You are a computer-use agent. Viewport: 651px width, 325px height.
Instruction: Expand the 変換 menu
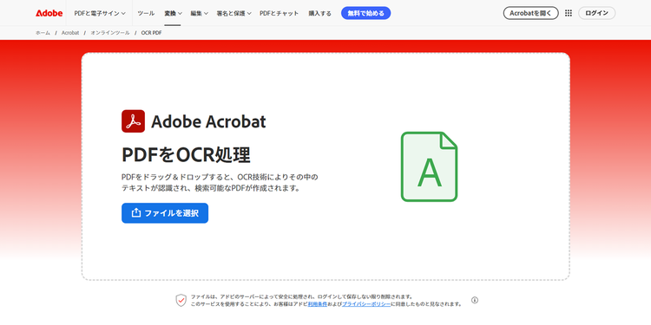click(x=173, y=13)
